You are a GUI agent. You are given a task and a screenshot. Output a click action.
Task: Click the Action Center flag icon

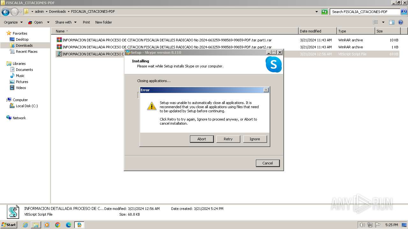pos(378,225)
